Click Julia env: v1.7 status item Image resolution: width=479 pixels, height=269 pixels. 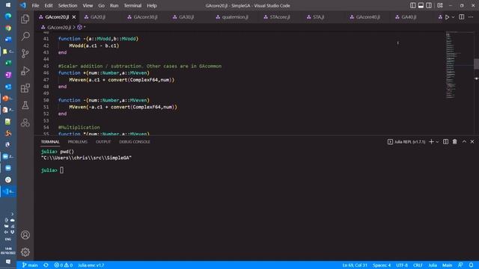click(x=91, y=265)
